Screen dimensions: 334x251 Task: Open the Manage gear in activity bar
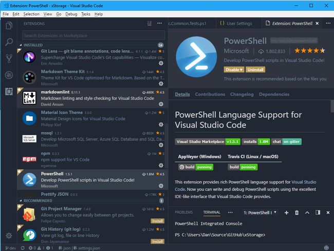(x=9, y=236)
